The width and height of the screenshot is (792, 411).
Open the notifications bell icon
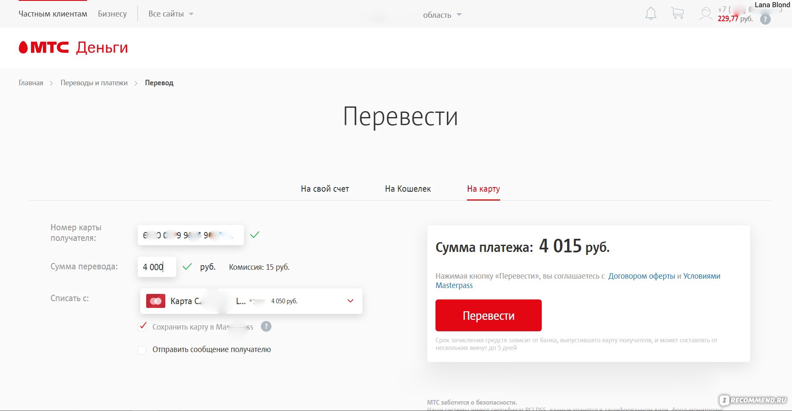pos(651,14)
